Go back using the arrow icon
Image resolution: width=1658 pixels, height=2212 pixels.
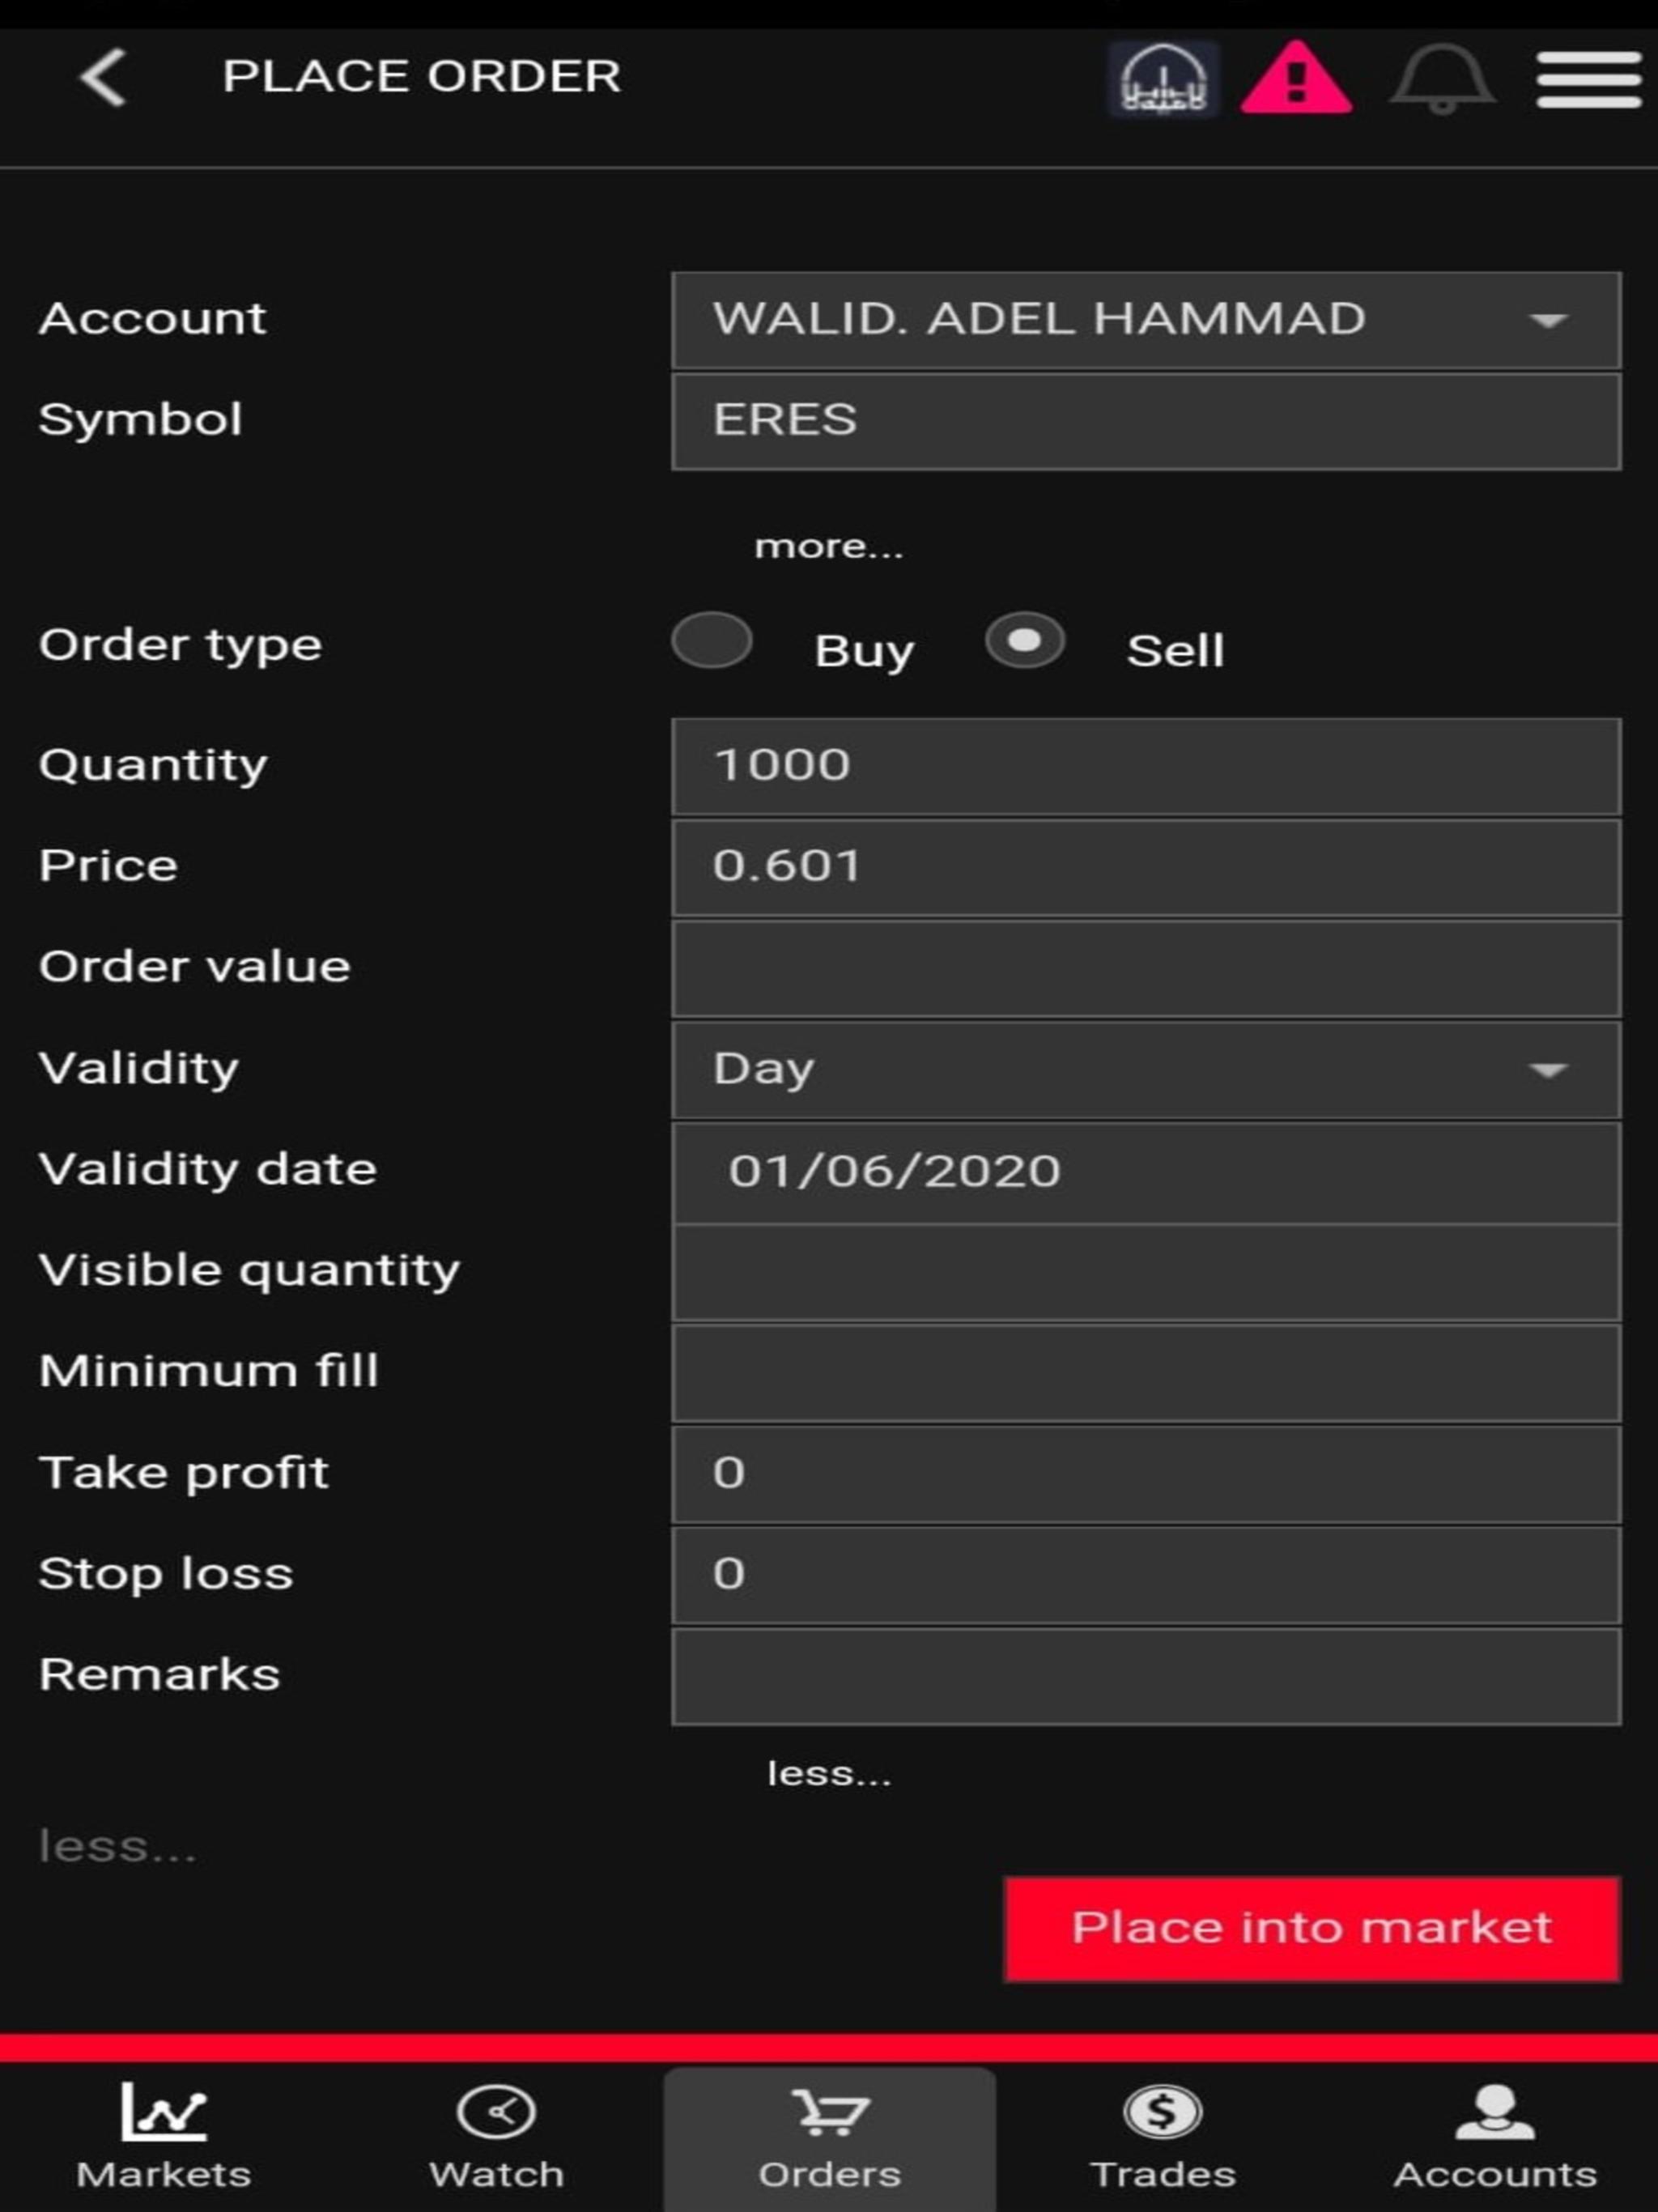click(x=103, y=77)
